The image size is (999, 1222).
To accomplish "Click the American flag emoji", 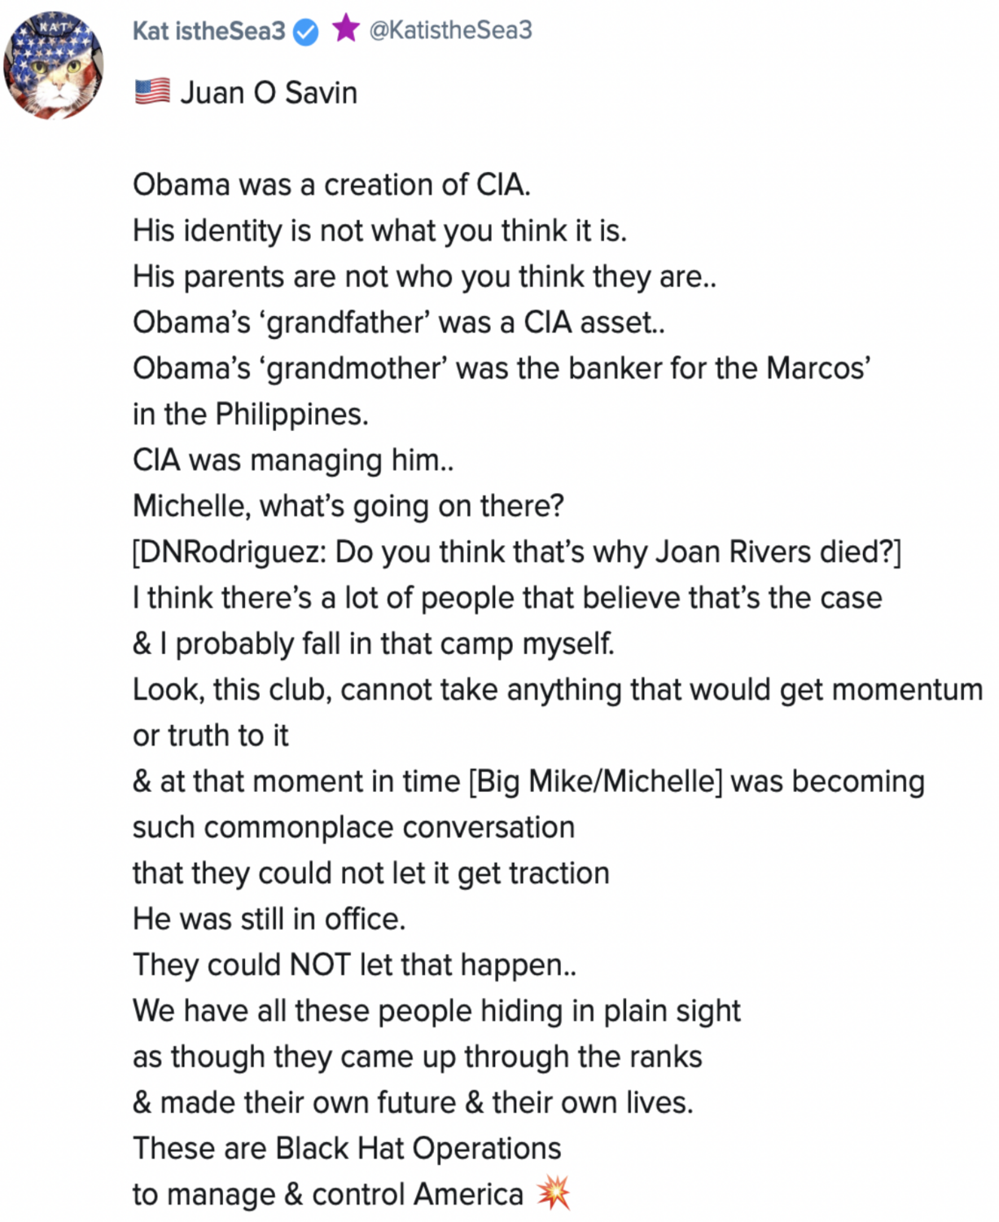I will click(x=152, y=91).
